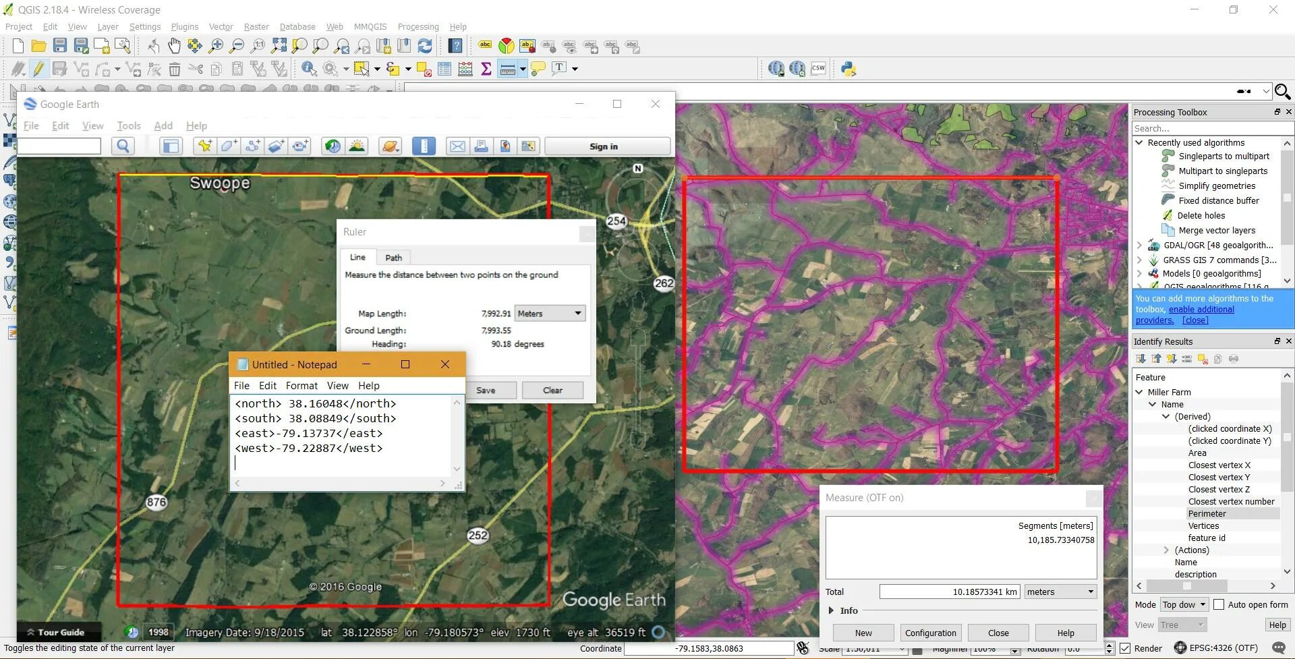Click the QGIS Zoom In magnifier
1295x659 pixels.
pos(216,46)
